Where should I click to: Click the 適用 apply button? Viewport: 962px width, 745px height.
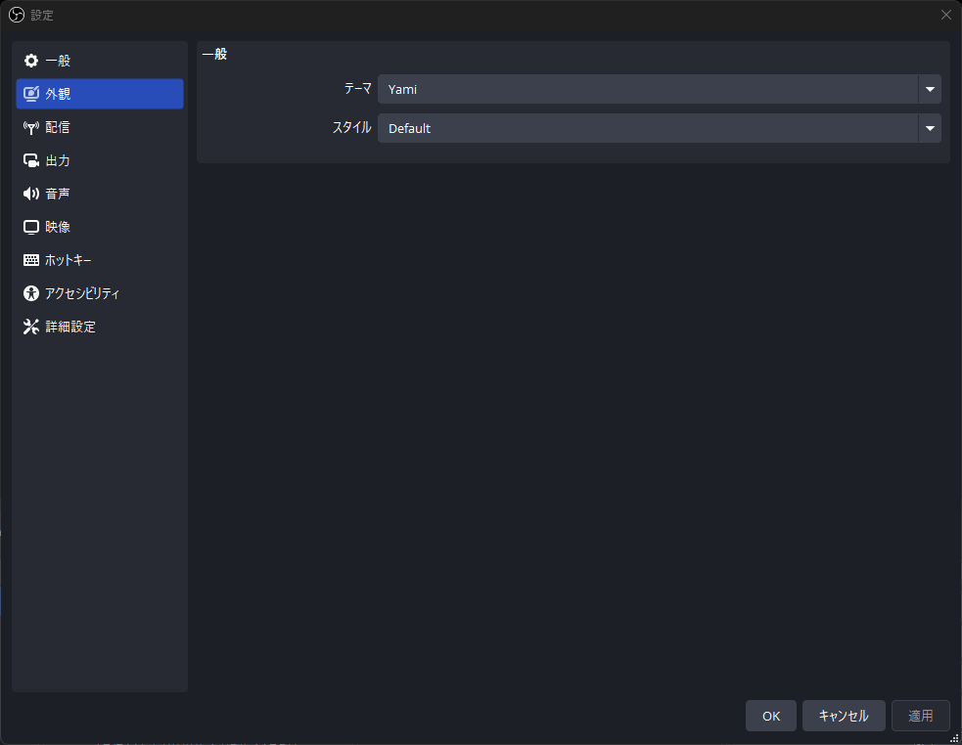[920, 716]
